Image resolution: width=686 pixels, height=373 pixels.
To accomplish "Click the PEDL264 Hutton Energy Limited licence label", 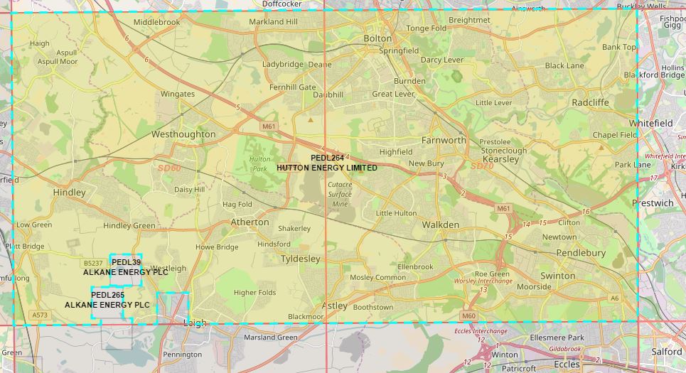I will [327, 163].
